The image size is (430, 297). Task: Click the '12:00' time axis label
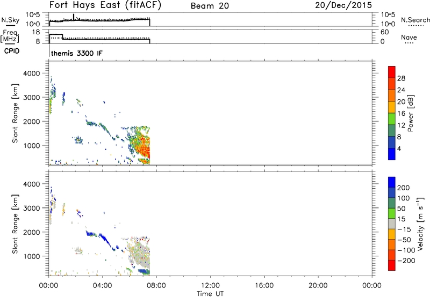[210, 286]
